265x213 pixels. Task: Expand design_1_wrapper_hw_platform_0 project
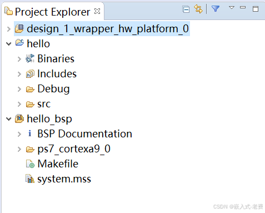point(8,29)
